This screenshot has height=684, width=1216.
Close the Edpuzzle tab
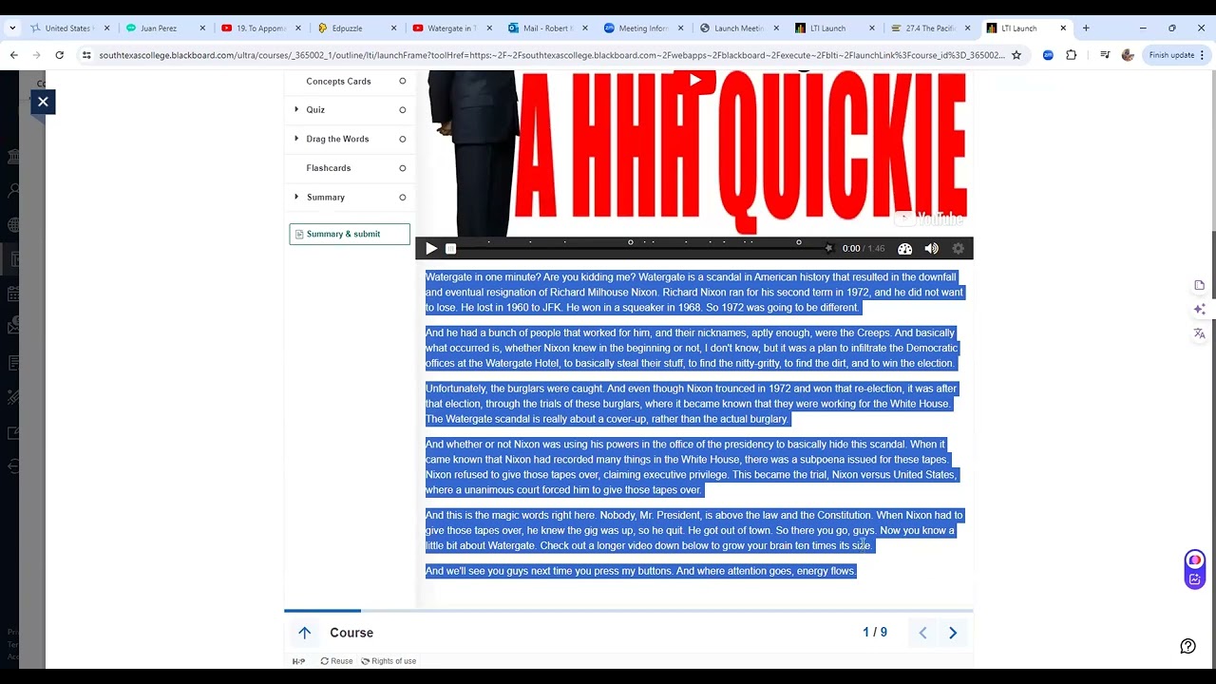[393, 28]
